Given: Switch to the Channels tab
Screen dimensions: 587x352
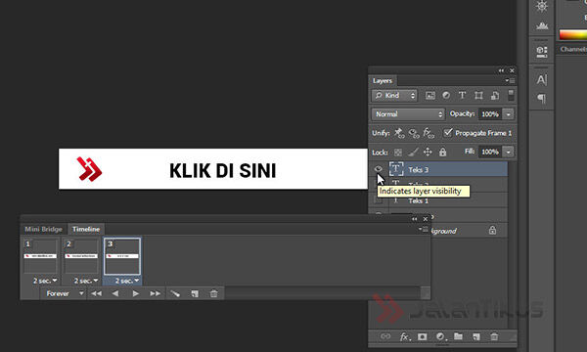Looking at the screenshot, I should click(x=572, y=49).
